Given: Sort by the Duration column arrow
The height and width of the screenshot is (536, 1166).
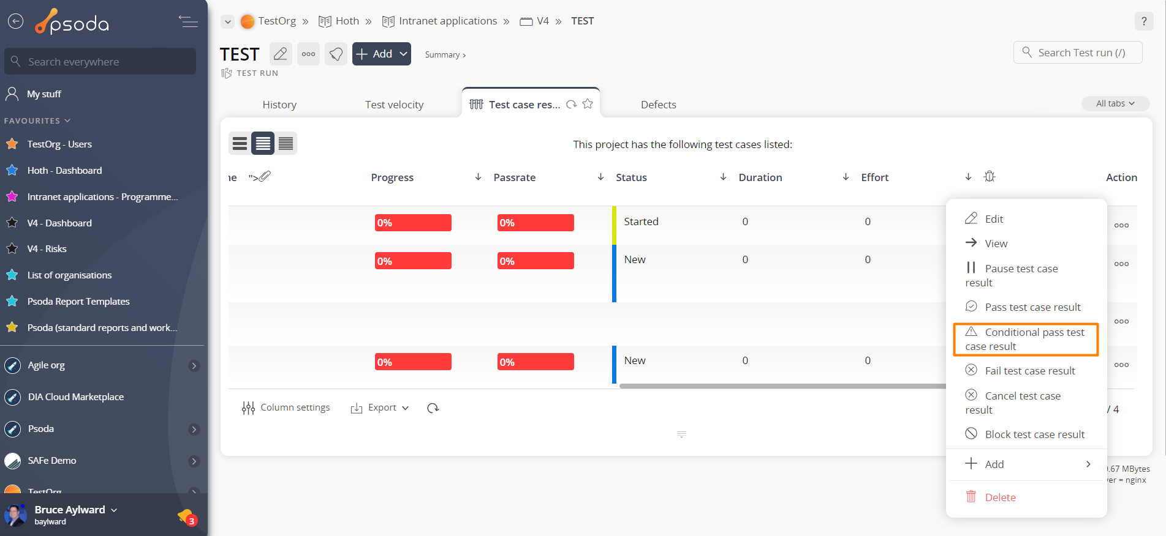Looking at the screenshot, I should [846, 177].
